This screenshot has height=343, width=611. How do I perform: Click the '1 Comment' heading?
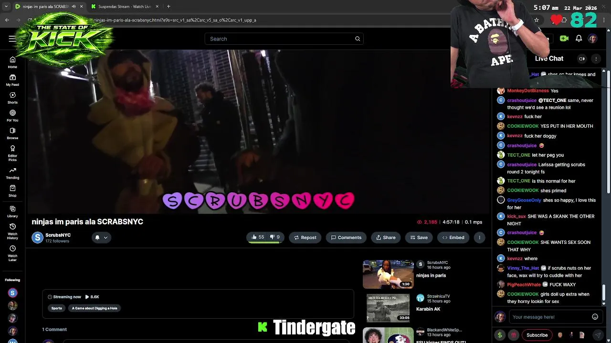(x=54, y=329)
